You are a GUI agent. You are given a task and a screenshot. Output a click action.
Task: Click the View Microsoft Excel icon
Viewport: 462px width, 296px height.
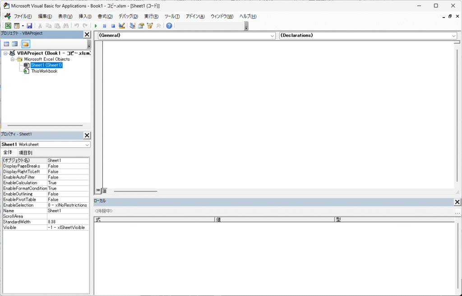coord(8,26)
